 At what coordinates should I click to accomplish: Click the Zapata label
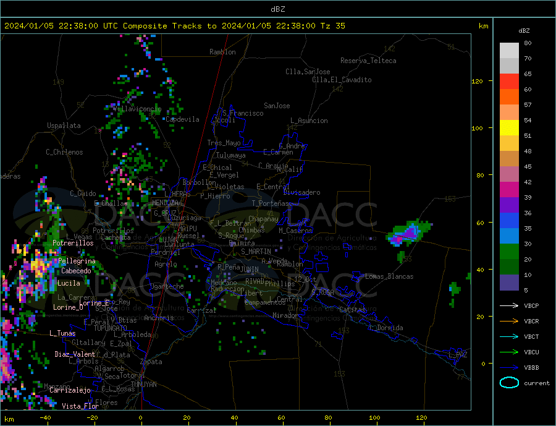(x=151, y=362)
